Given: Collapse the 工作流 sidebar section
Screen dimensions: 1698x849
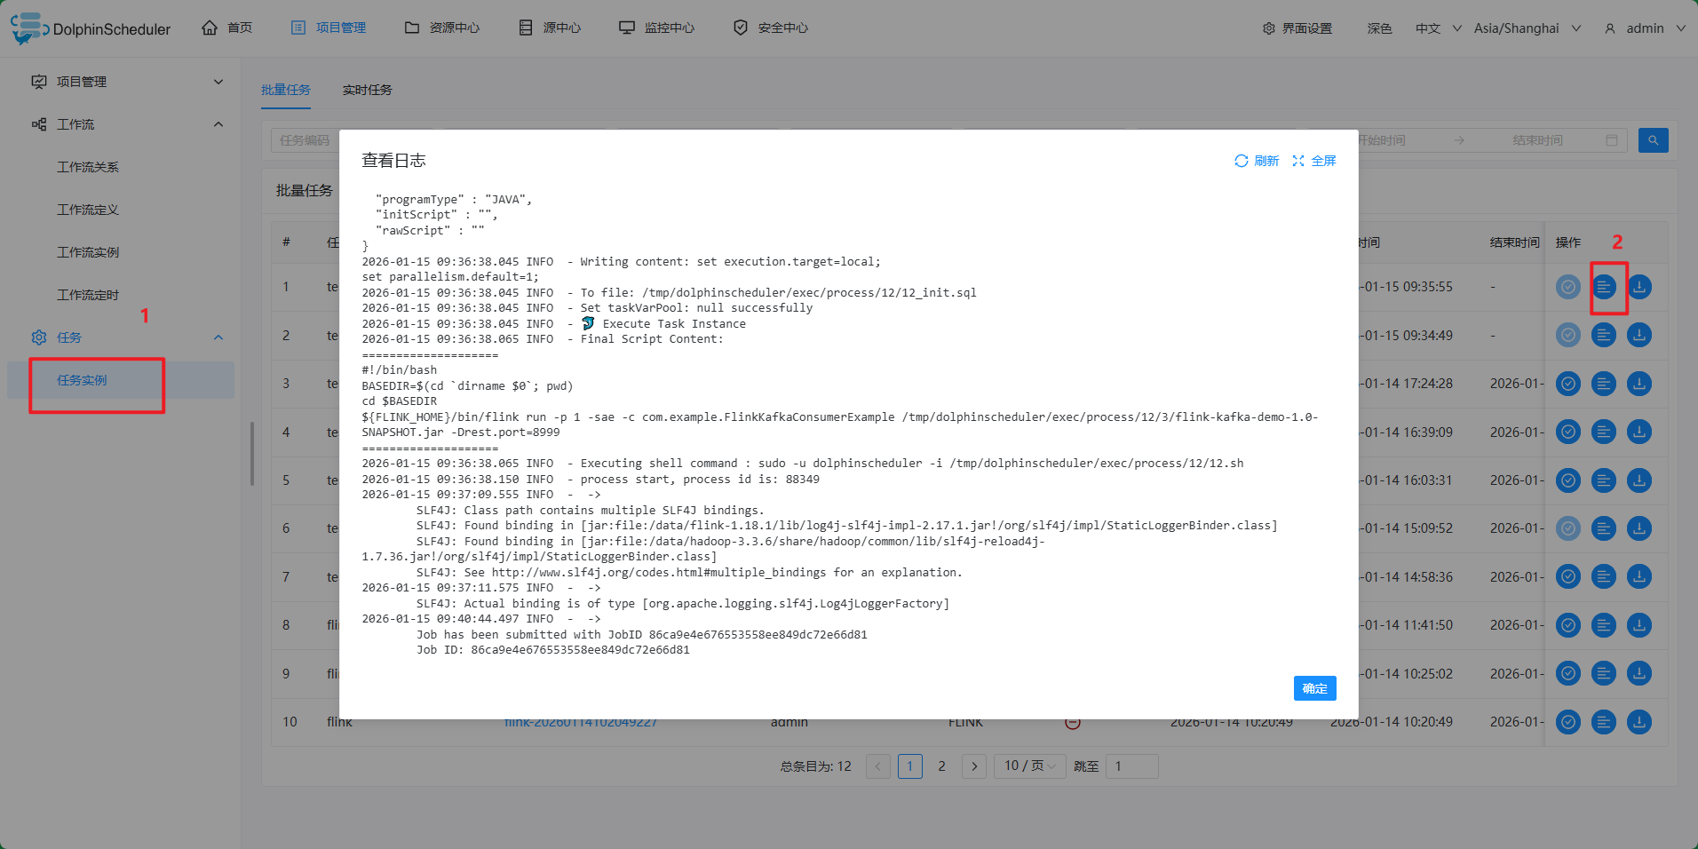Looking at the screenshot, I should click(218, 124).
